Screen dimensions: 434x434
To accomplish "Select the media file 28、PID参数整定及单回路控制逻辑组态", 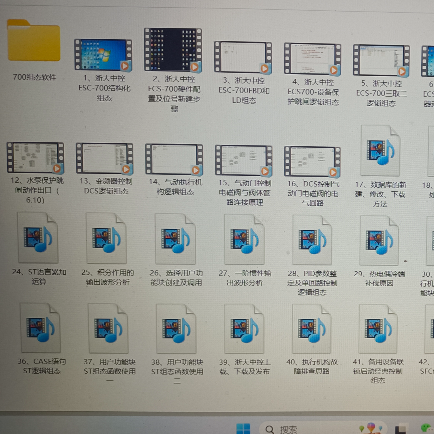I will coord(312,239).
